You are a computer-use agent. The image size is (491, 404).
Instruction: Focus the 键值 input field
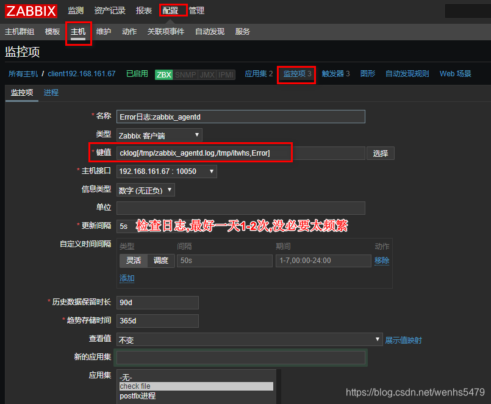[240, 153]
